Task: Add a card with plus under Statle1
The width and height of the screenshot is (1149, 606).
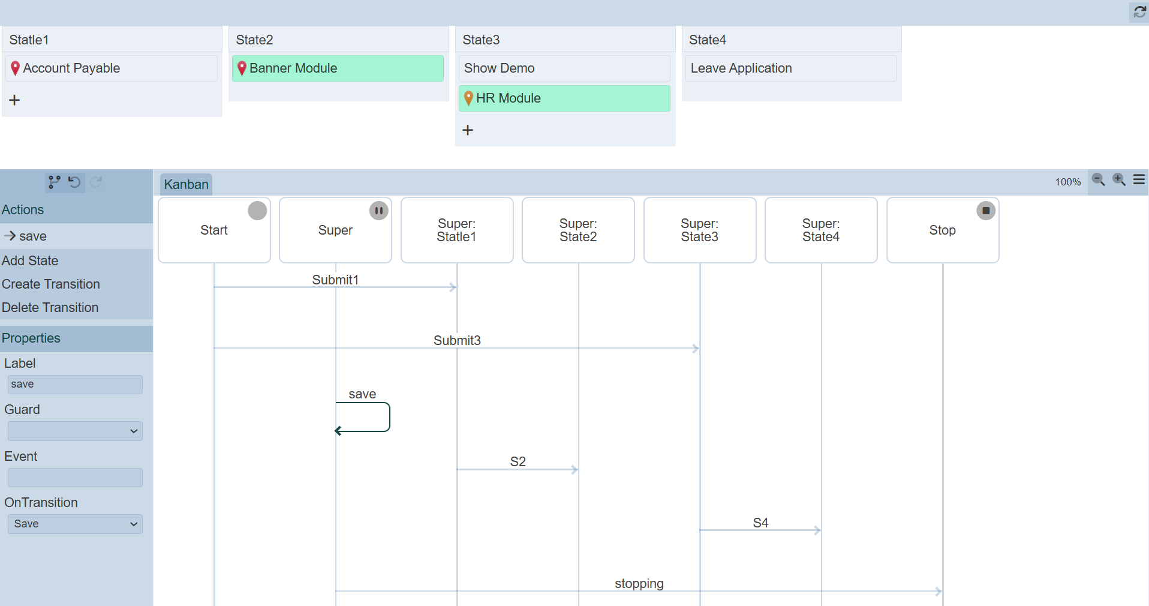Action: coord(15,100)
